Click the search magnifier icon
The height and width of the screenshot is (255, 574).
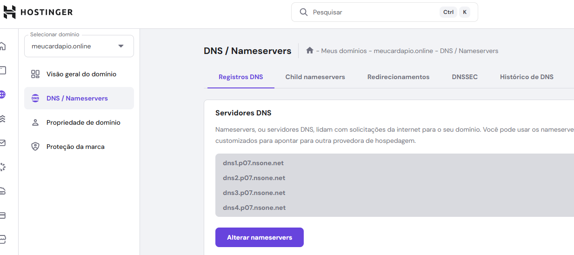click(x=304, y=12)
